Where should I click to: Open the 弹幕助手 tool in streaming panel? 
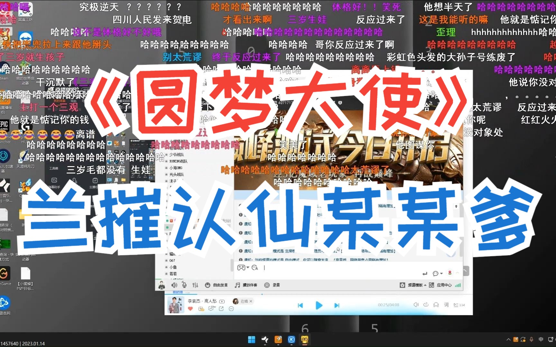click(54, 183)
